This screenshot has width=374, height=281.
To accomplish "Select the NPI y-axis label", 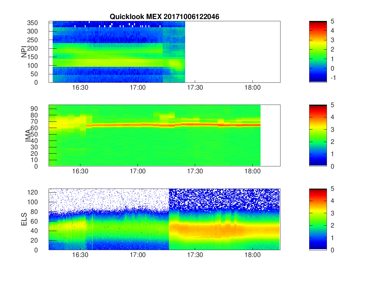I will click(24, 52).
